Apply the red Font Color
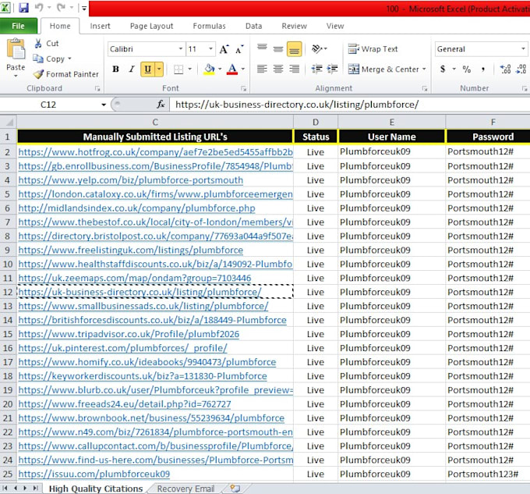The width and height of the screenshot is (530, 494). (232, 69)
